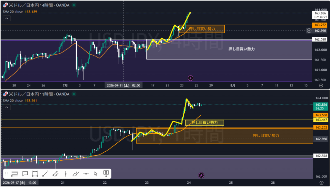Click the yellow 163.447 price label in 1時間 chart
This screenshot has width=330, height=187.
pyautogui.click(x=321, y=120)
